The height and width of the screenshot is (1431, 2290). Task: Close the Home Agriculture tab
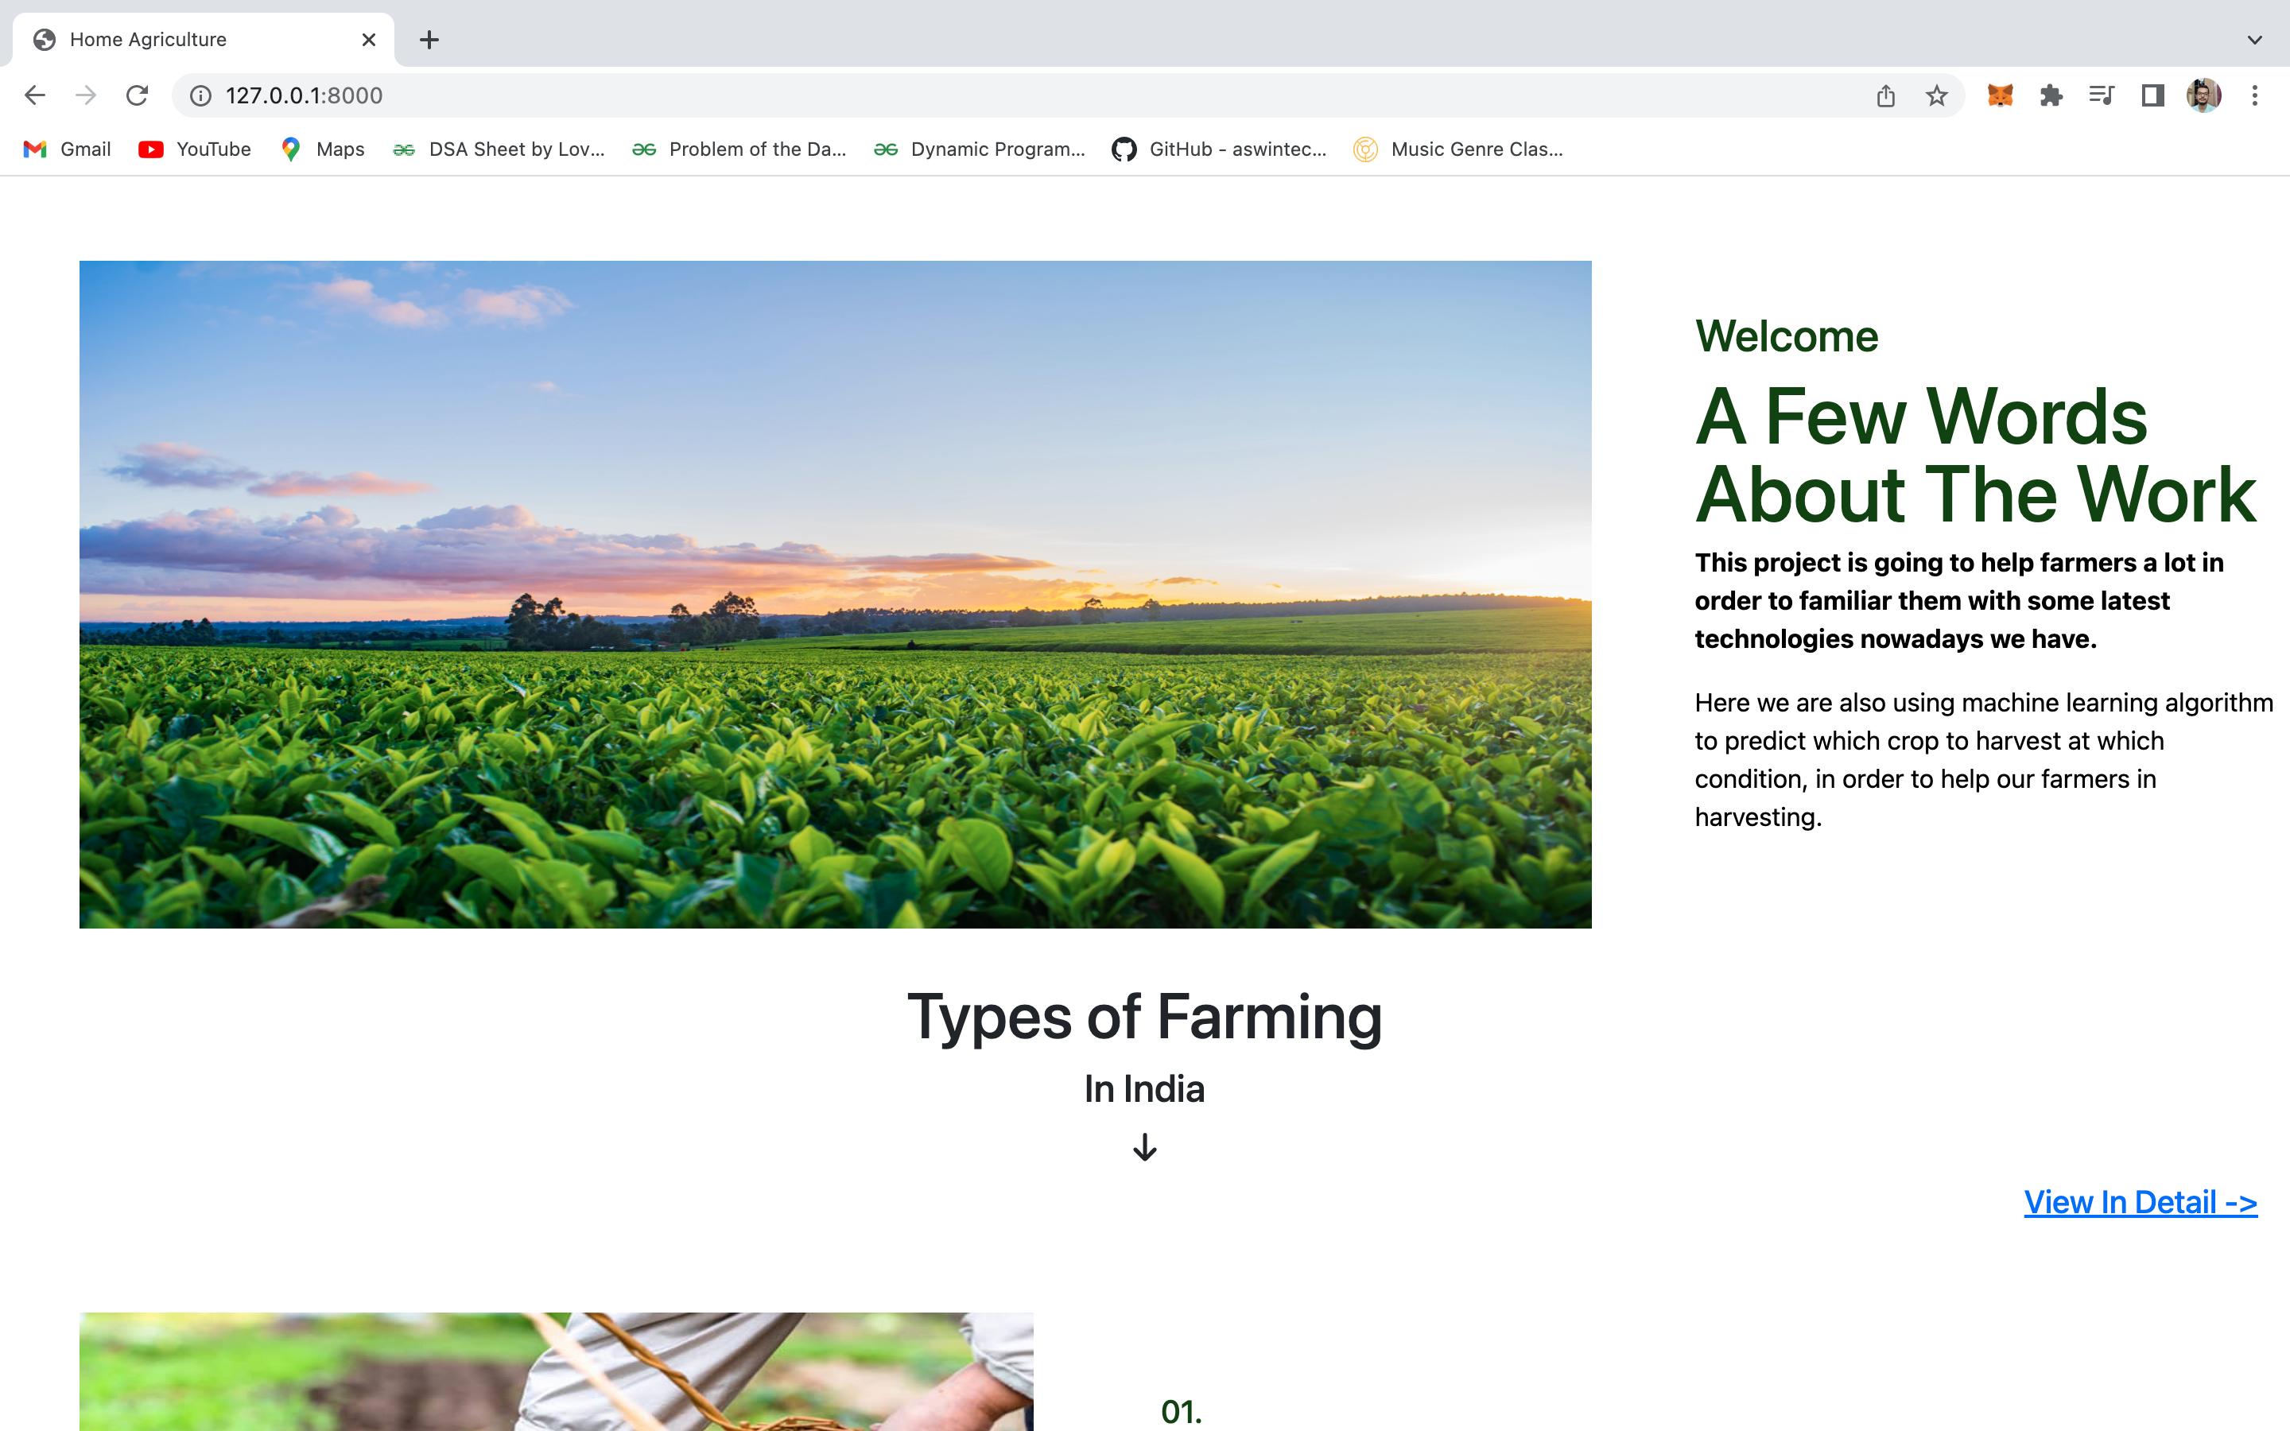(369, 40)
